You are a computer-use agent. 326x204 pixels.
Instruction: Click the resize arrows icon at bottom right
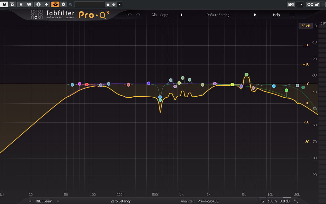click(296, 201)
